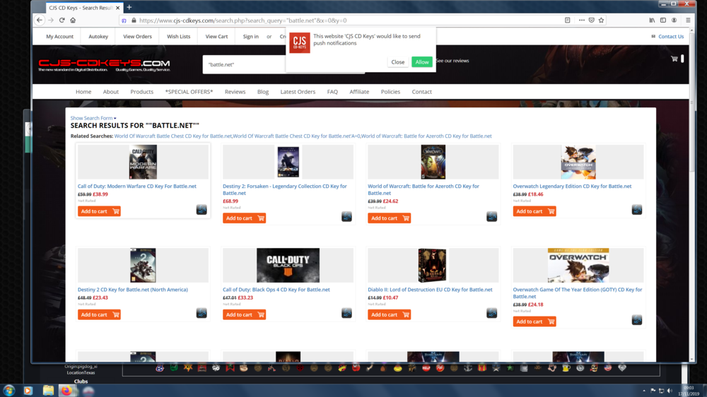This screenshot has width=707, height=397.
Task: Click the Battle.net icon on Modern Warfare card
Action: click(x=201, y=210)
